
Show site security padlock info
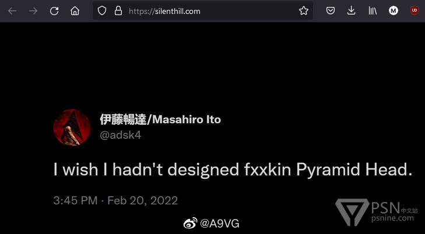pyautogui.click(x=118, y=10)
